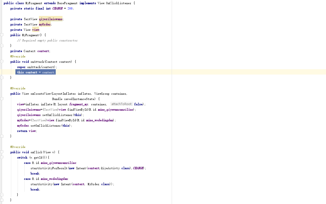Click View.OnClickListener in the class declaration
Image resolution: width=326 pixels, height=204 pixels.
click(x=115, y=3)
